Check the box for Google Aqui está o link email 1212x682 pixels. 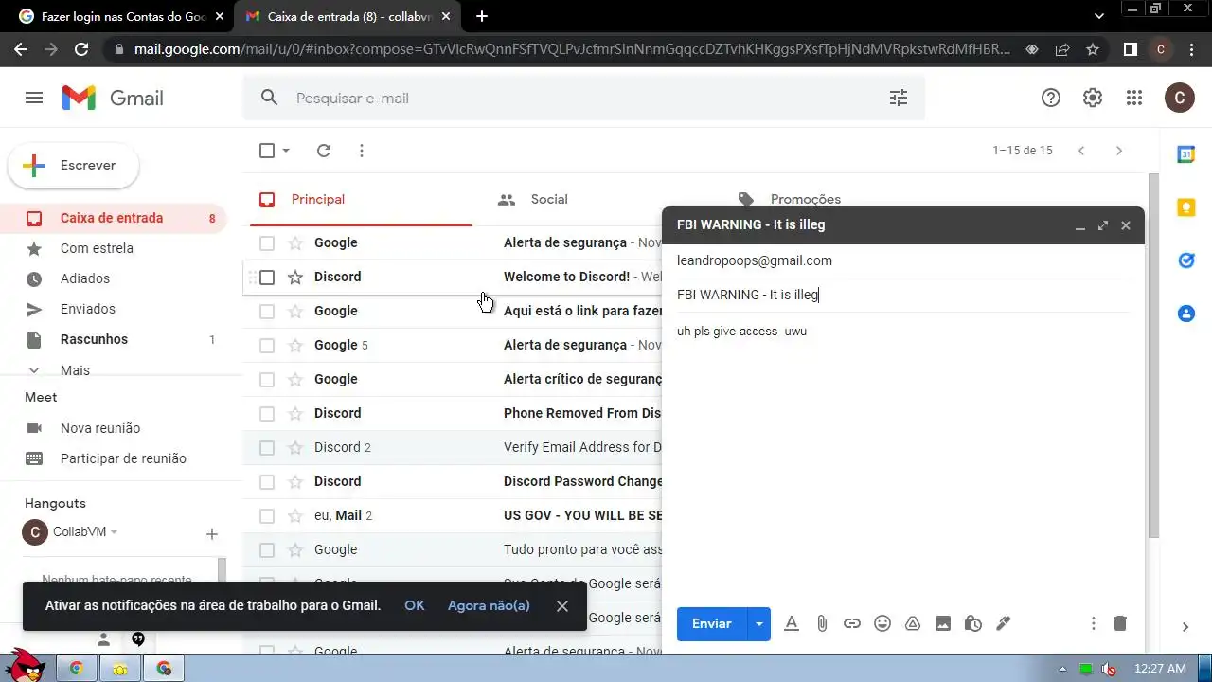point(267,312)
